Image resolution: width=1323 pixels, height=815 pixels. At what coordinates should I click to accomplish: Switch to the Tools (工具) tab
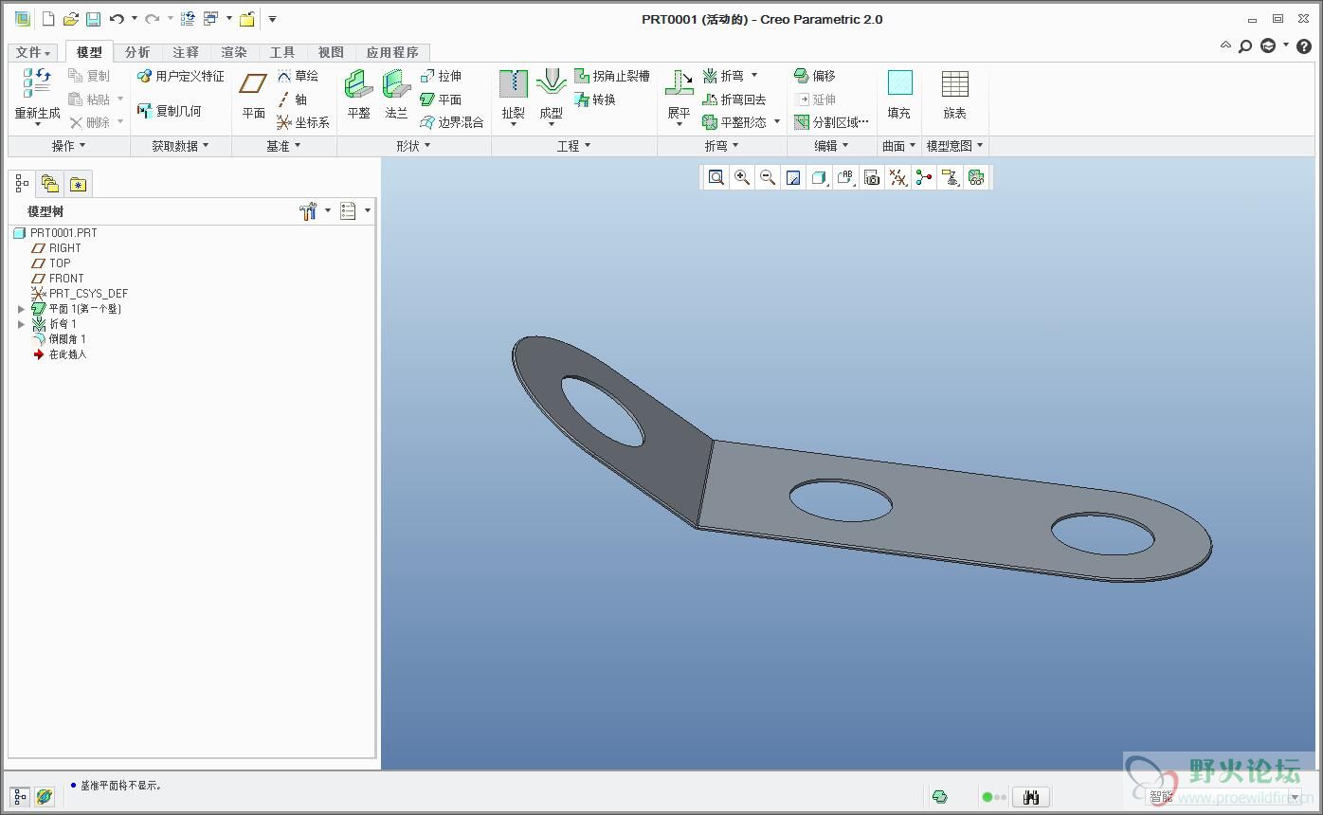coord(282,52)
